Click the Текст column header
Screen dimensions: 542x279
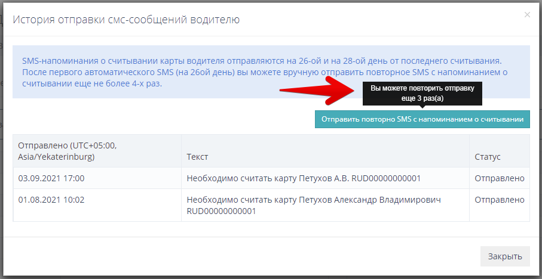coord(197,156)
